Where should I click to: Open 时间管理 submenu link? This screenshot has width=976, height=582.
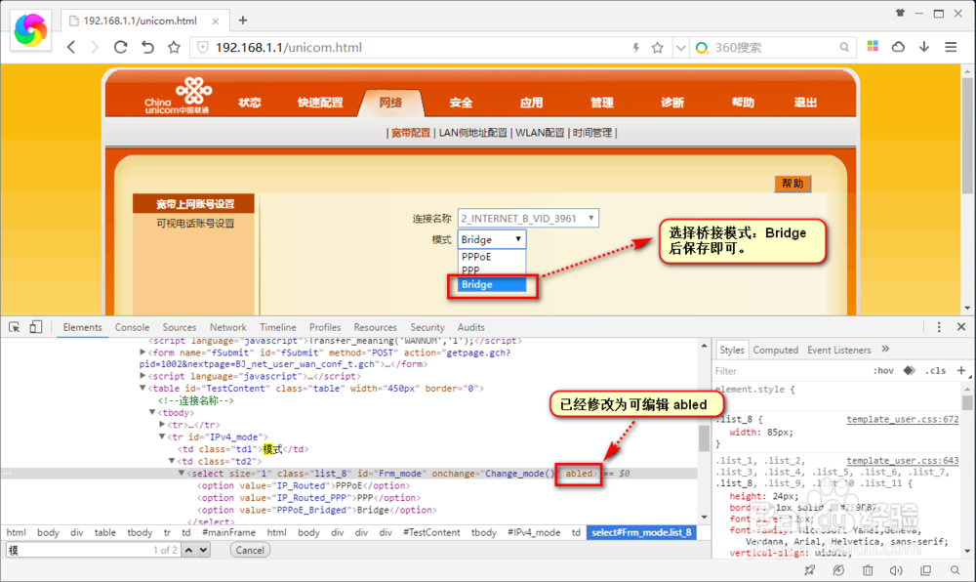coord(592,133)
